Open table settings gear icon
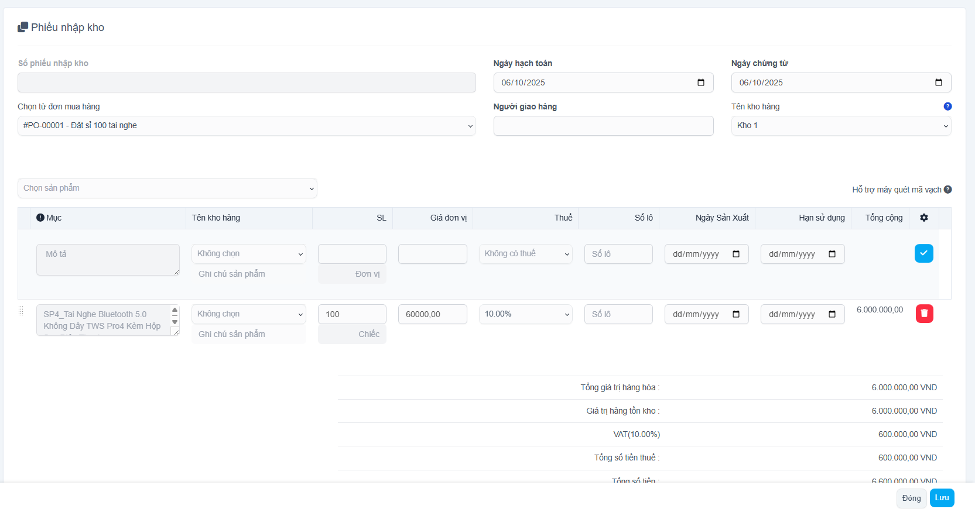Viewport: 975px width, 509px height. [x=923, y=218]
